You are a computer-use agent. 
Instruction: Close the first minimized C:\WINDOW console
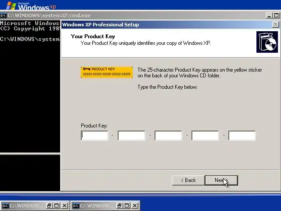(x=65, y=206)
